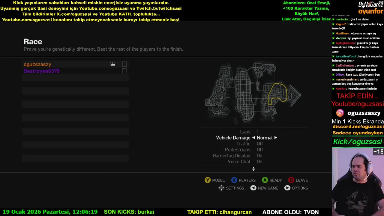Click the Y button icon for Model

pos(208,180)
